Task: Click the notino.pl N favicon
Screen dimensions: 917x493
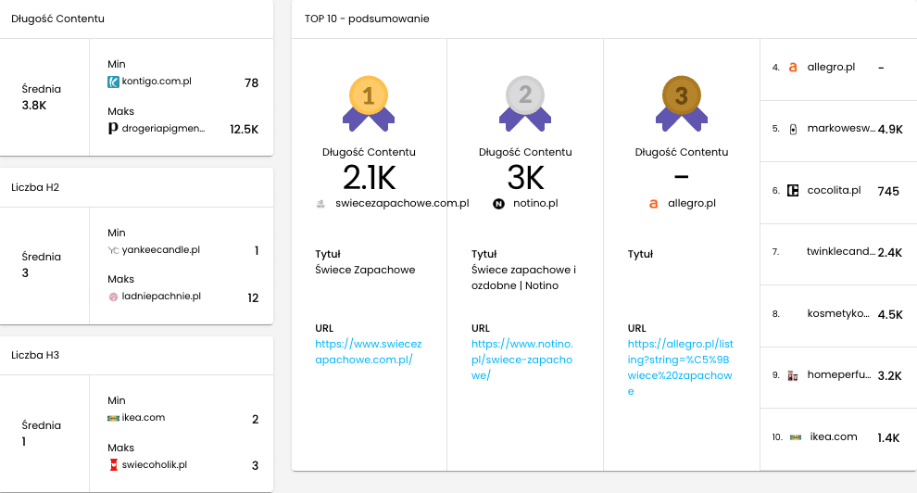Action: [x=498, y=204]
